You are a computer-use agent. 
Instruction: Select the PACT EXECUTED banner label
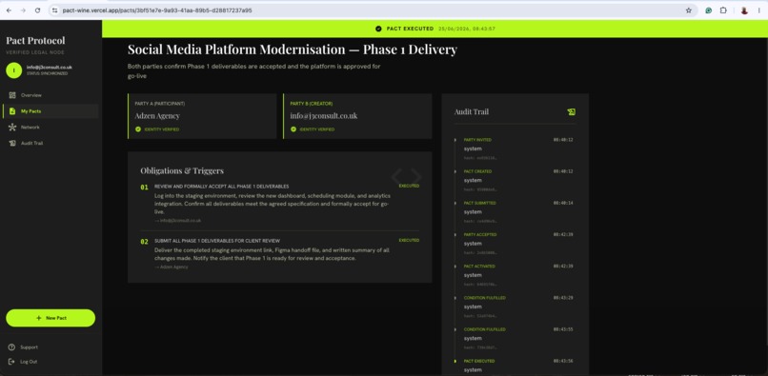point(410,29)
